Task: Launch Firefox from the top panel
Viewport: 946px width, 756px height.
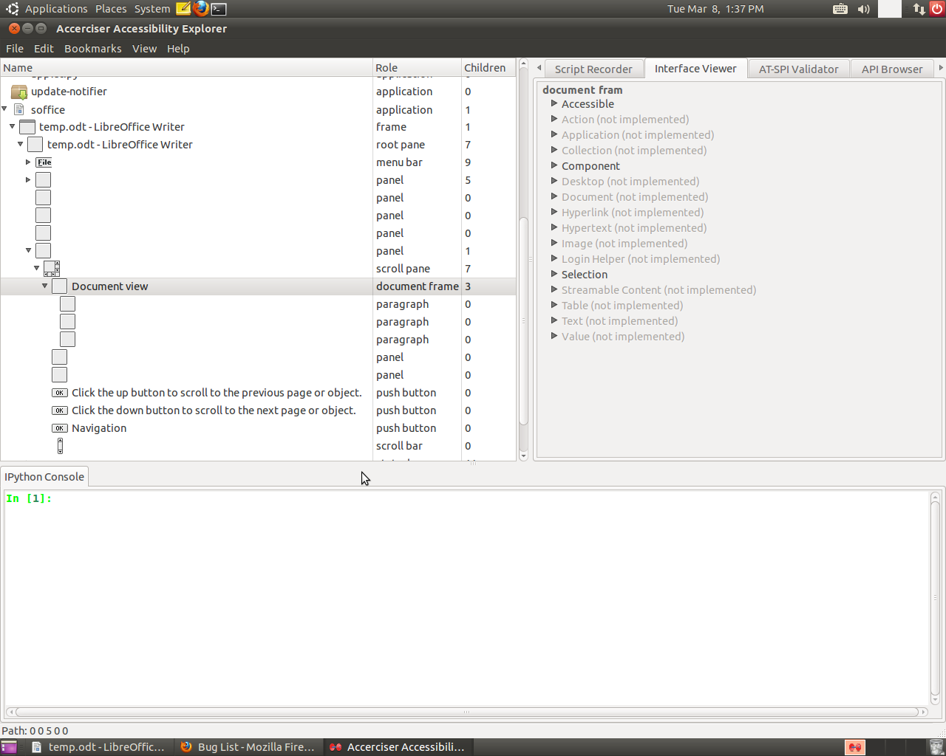Action: click(201, 9)
